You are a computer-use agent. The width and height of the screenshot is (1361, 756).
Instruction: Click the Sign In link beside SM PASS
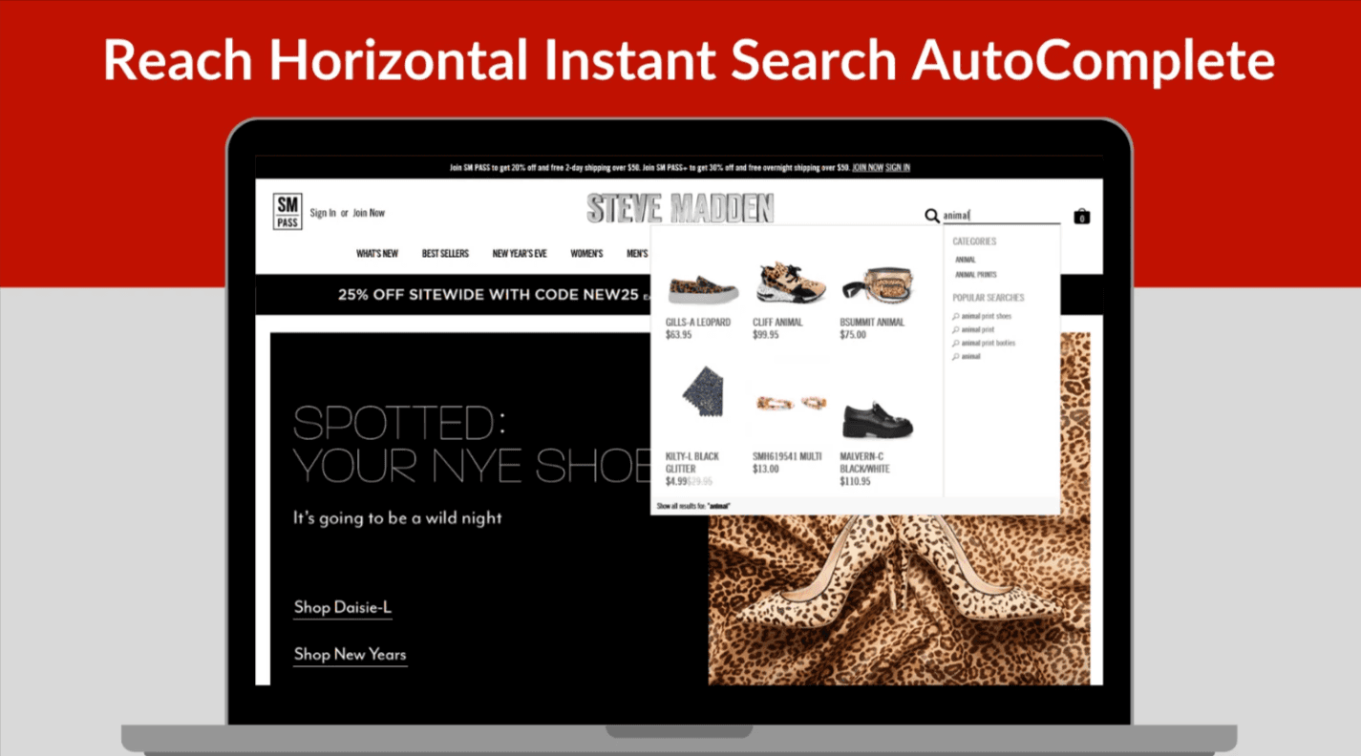pyautogui.click(x=323, y=213)
